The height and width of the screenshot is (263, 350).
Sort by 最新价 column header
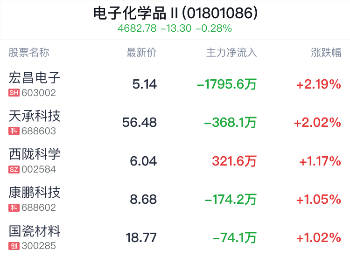coord(141,53)
